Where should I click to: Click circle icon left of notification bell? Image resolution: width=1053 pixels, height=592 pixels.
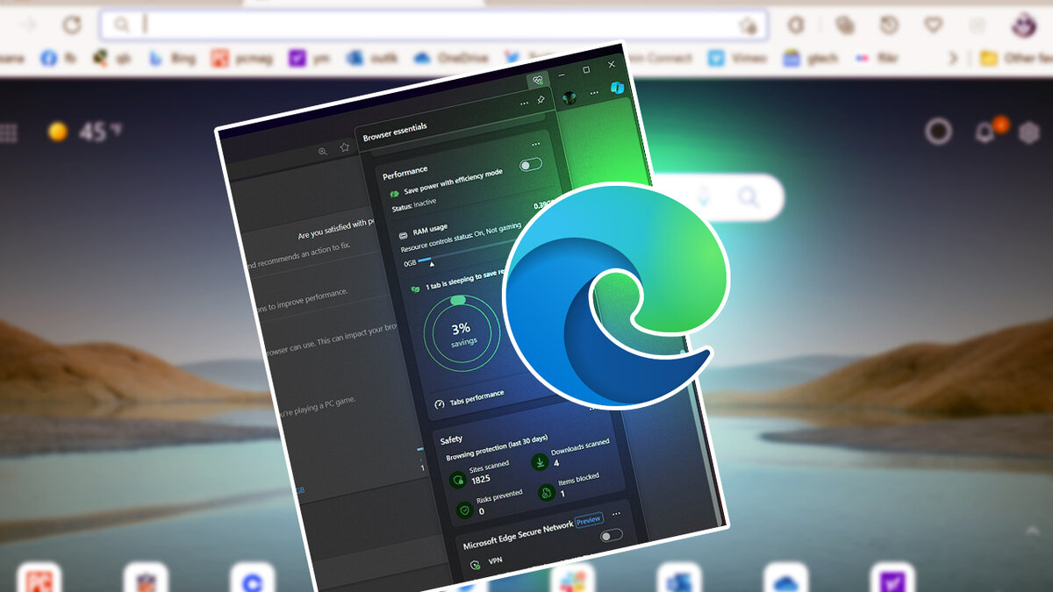click(x=939, y=132)
